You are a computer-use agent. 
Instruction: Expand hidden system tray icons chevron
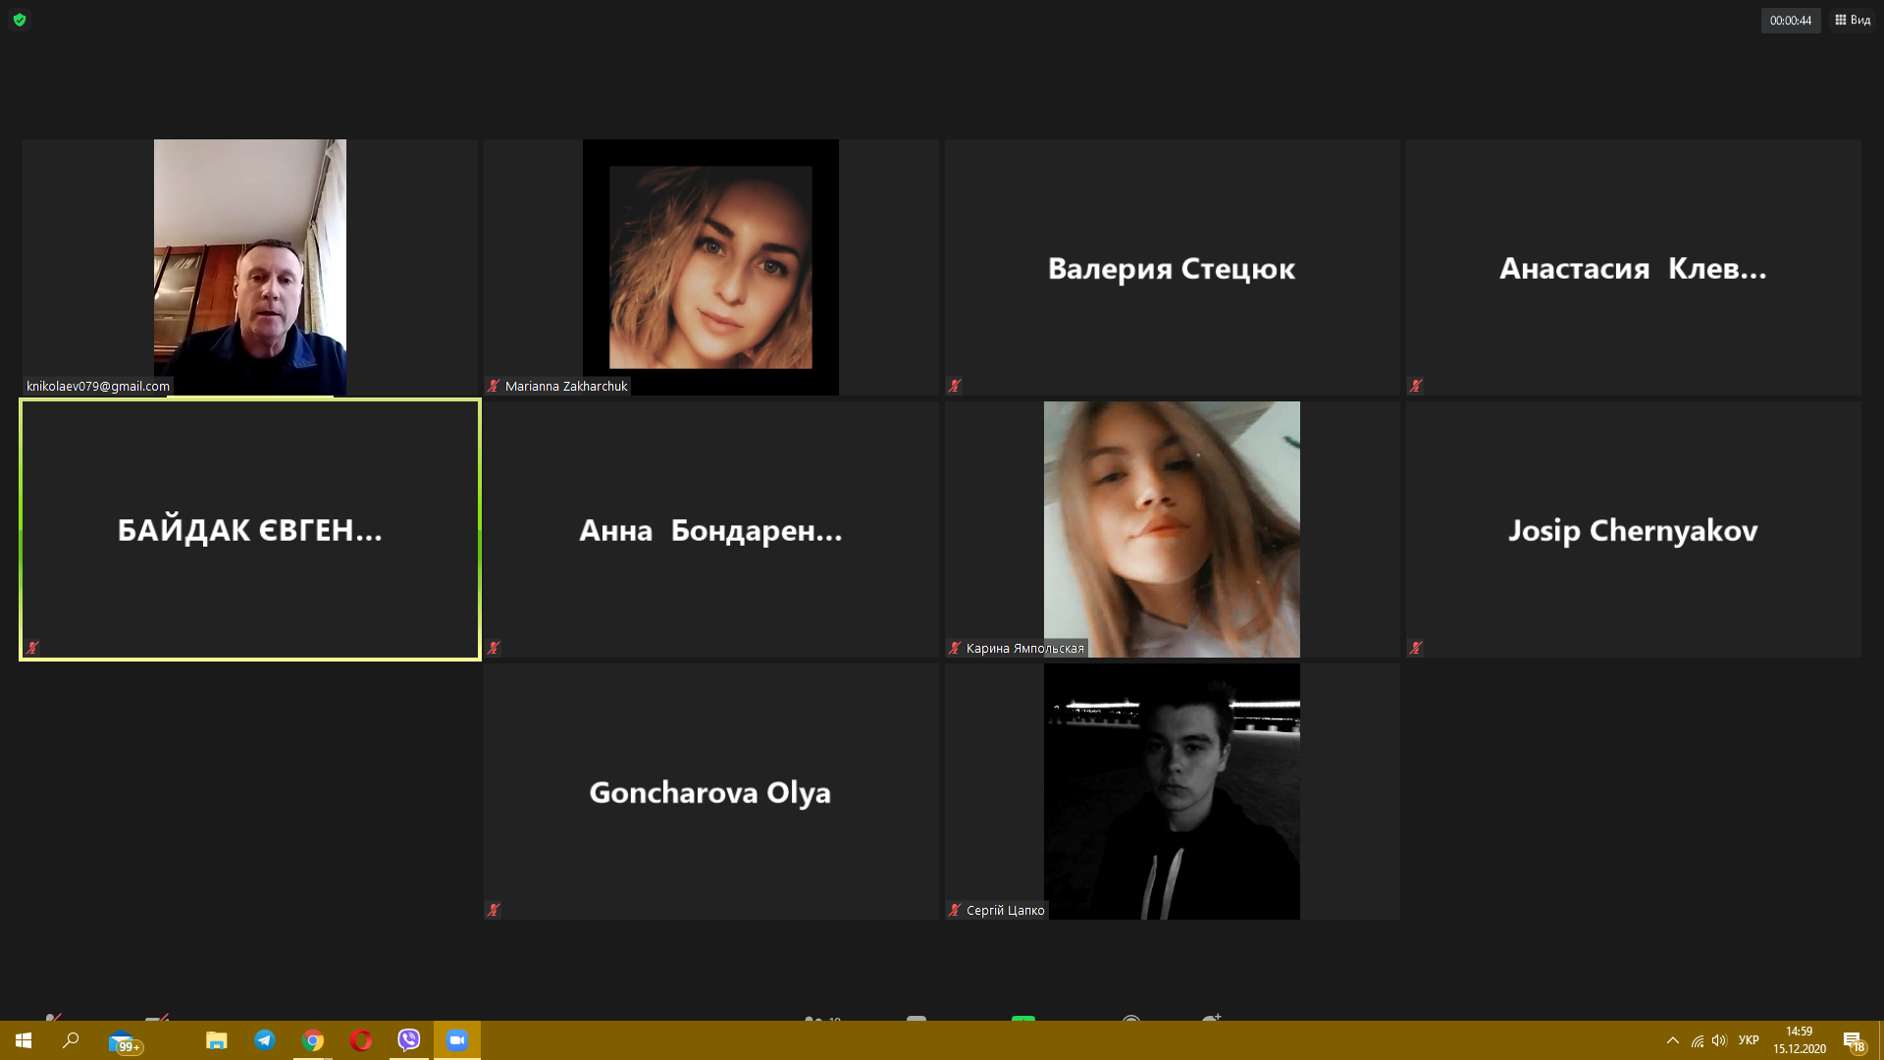coord(1672,1040)
